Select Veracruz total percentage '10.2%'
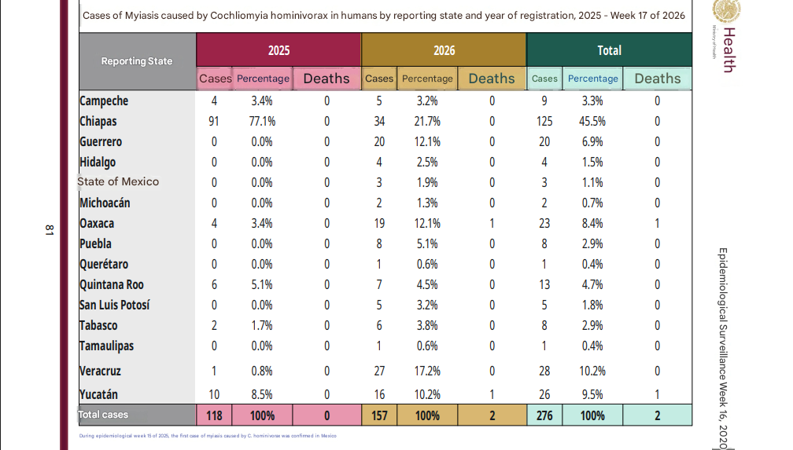This screenshot has height=450, width=793. click(x=592, y=371)
